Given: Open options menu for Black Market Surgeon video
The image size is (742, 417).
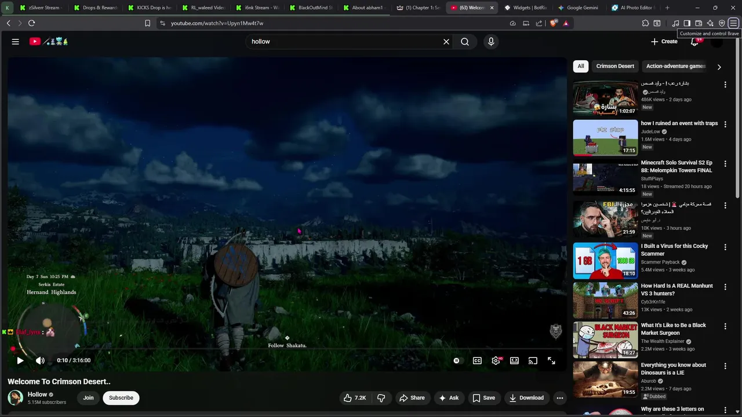Looking at the screenshot, I should click(725, 327).
